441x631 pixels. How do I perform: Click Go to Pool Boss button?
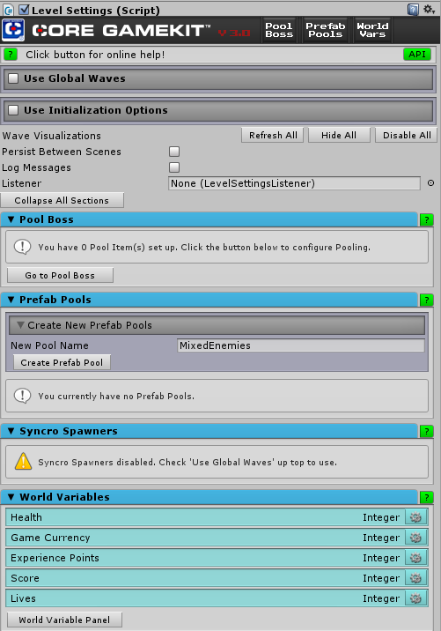(60, 275)
